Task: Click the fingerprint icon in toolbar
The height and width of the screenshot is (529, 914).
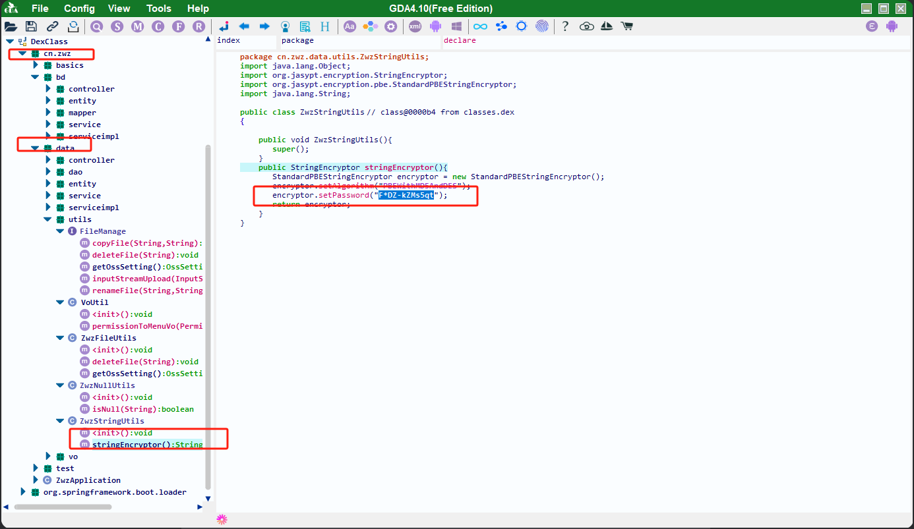Action: click(x=541, y=26)
